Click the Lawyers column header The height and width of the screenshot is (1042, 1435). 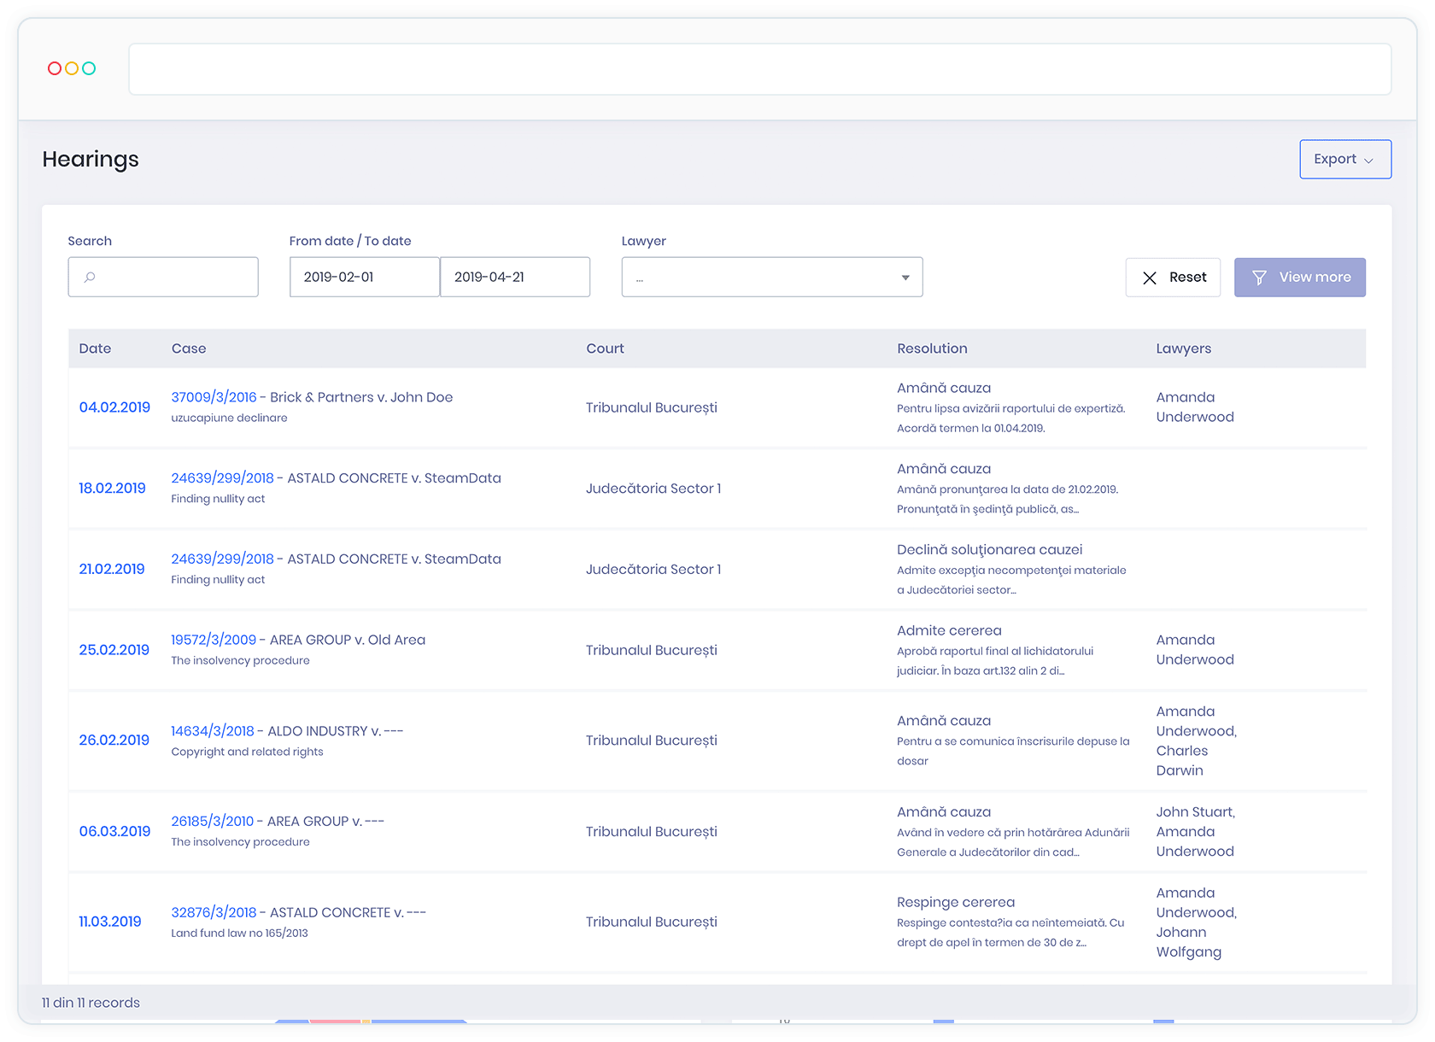click(x=1183, y=348)
